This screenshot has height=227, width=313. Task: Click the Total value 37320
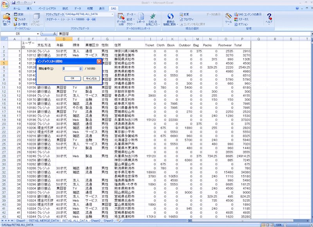pyautogui.click(x=242, y=120)
